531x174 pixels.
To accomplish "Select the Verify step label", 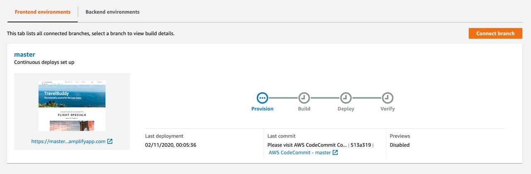I will pos(387,109).
